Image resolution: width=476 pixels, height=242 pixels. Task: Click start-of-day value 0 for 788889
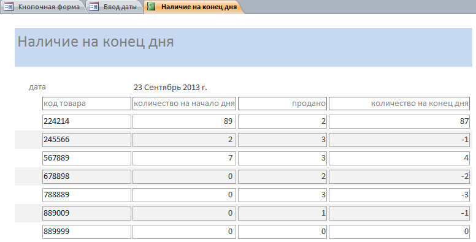click(x=184, y=195)
